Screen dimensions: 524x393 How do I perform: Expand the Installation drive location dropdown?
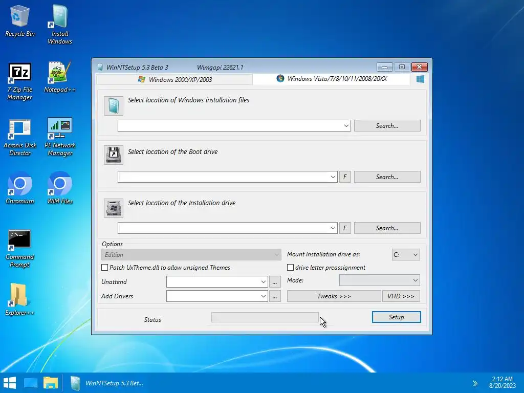coord(333,228)
